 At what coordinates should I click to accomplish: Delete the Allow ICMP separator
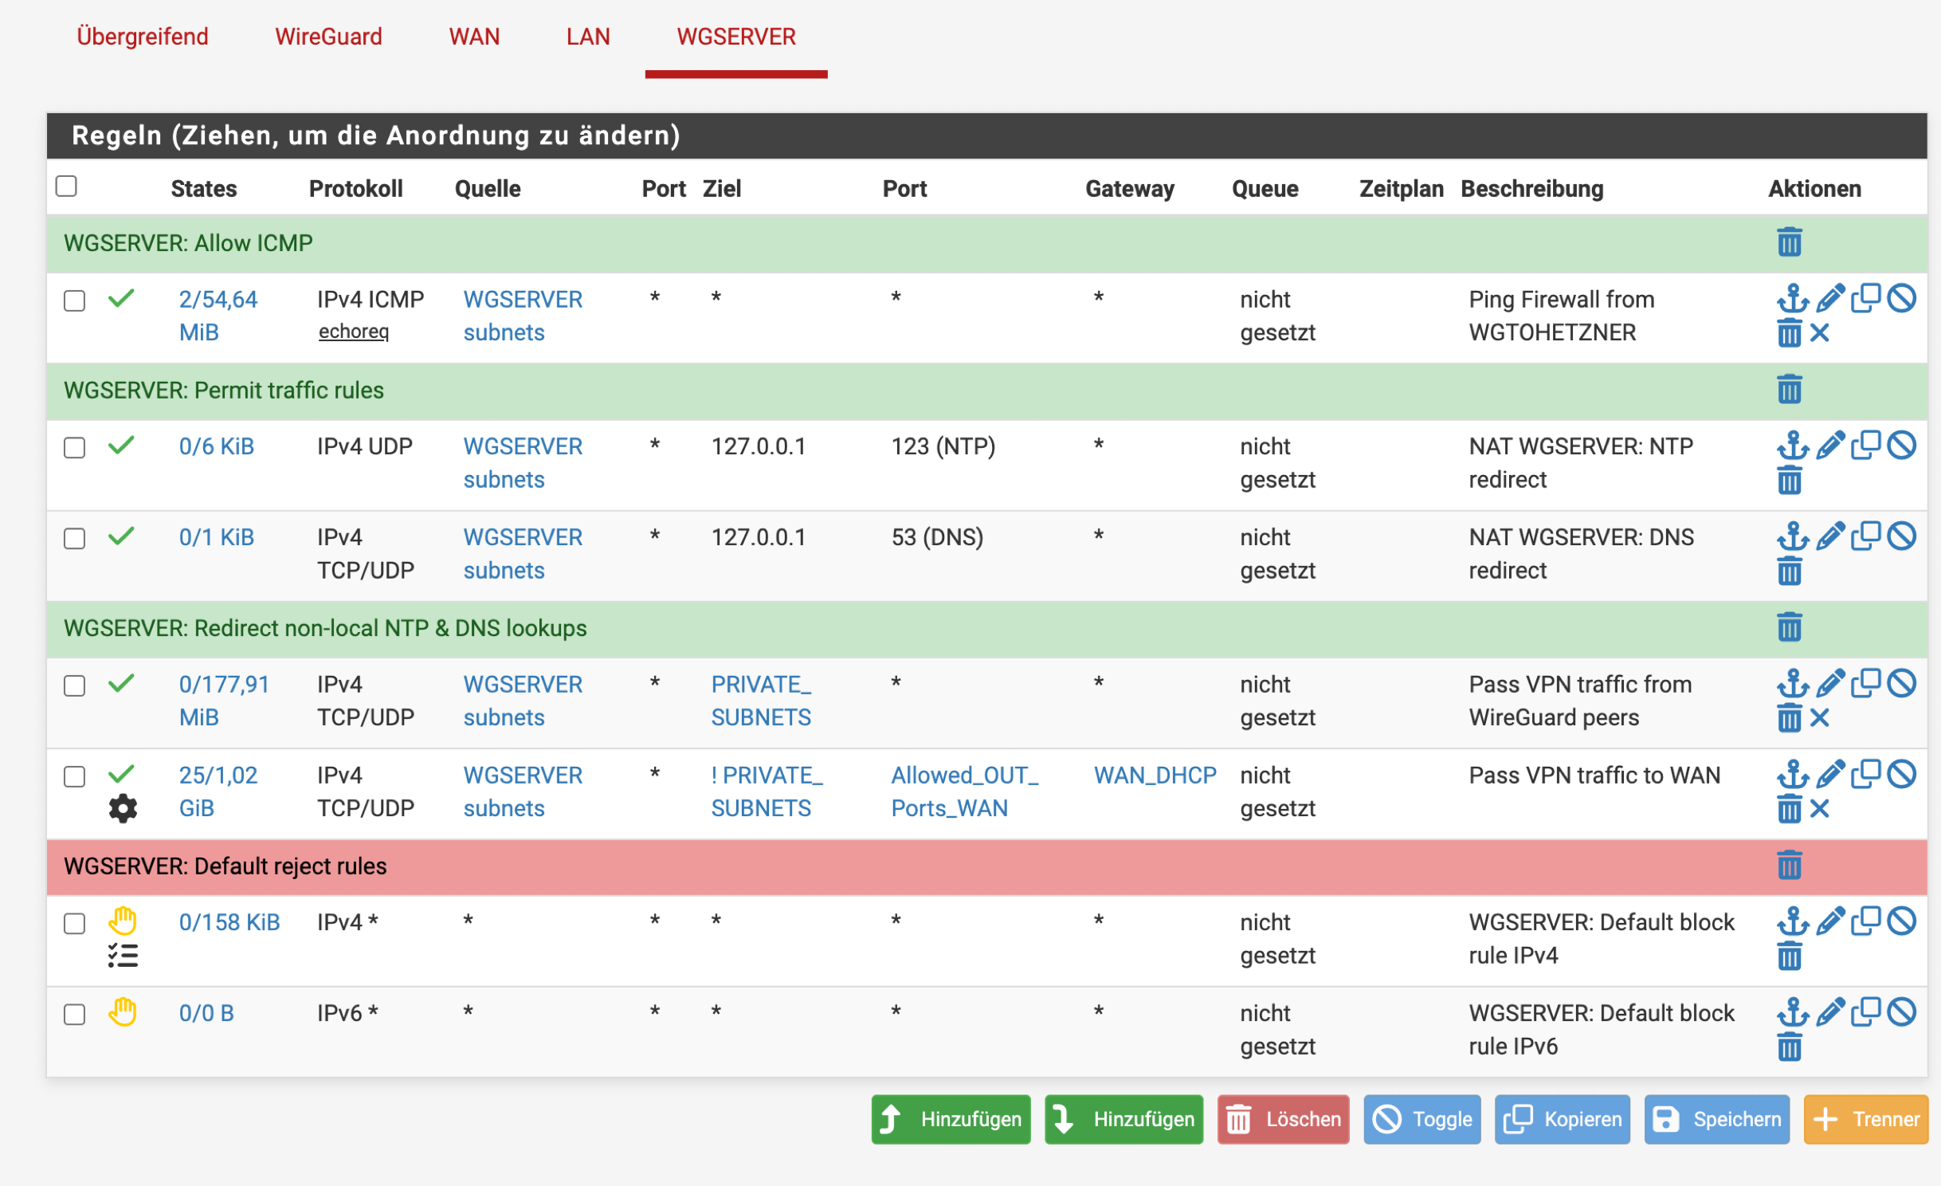[1789, 242]
